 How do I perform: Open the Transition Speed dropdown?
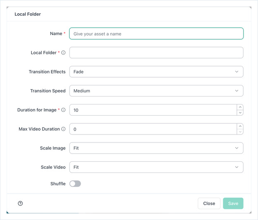coord(156,91)
